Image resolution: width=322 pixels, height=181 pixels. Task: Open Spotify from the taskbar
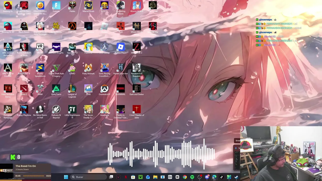(192, 177)
